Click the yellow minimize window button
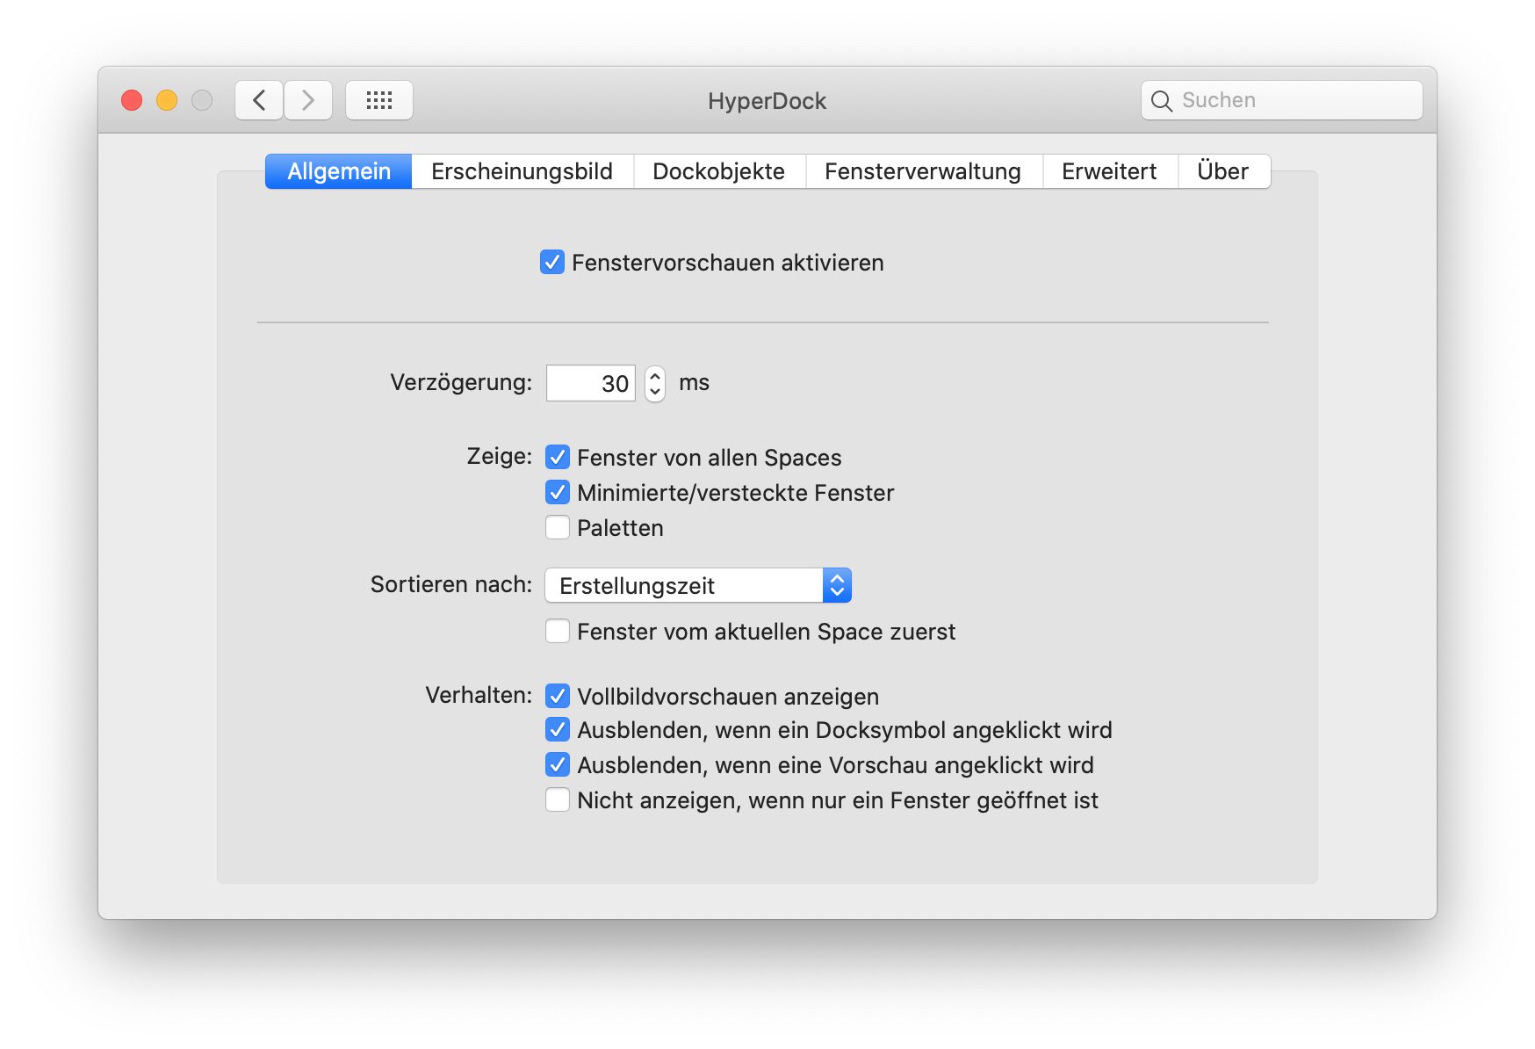Viewport: 1535px width, 1049px height. 167,100
